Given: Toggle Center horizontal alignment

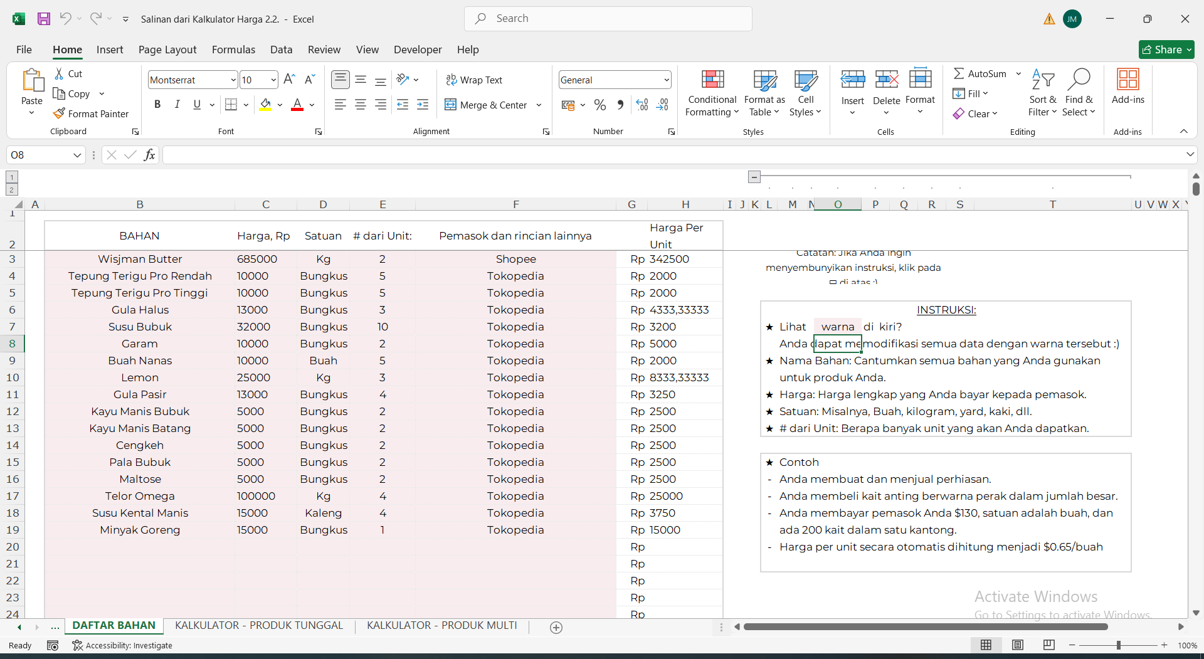Looking at the screenshot, I should tap(361, 105).
